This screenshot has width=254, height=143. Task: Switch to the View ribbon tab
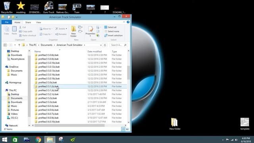click(38, 22)
